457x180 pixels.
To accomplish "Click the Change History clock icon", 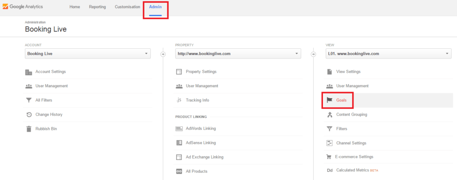I will (x=29, y=115).
